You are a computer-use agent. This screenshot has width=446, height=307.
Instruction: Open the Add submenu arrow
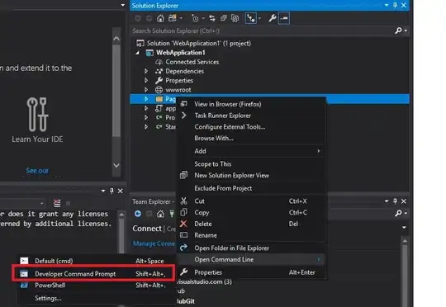319,151
